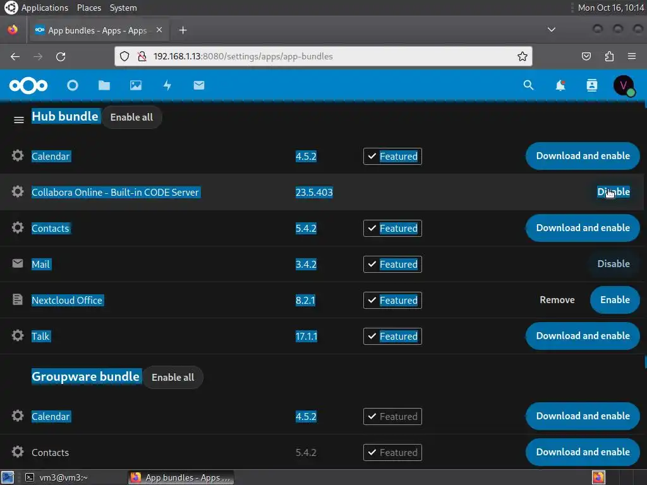Image resolution: width=647 pixels, height=485 pixels.
Task: Open the notifications bell icon
Action: point(560,85)
